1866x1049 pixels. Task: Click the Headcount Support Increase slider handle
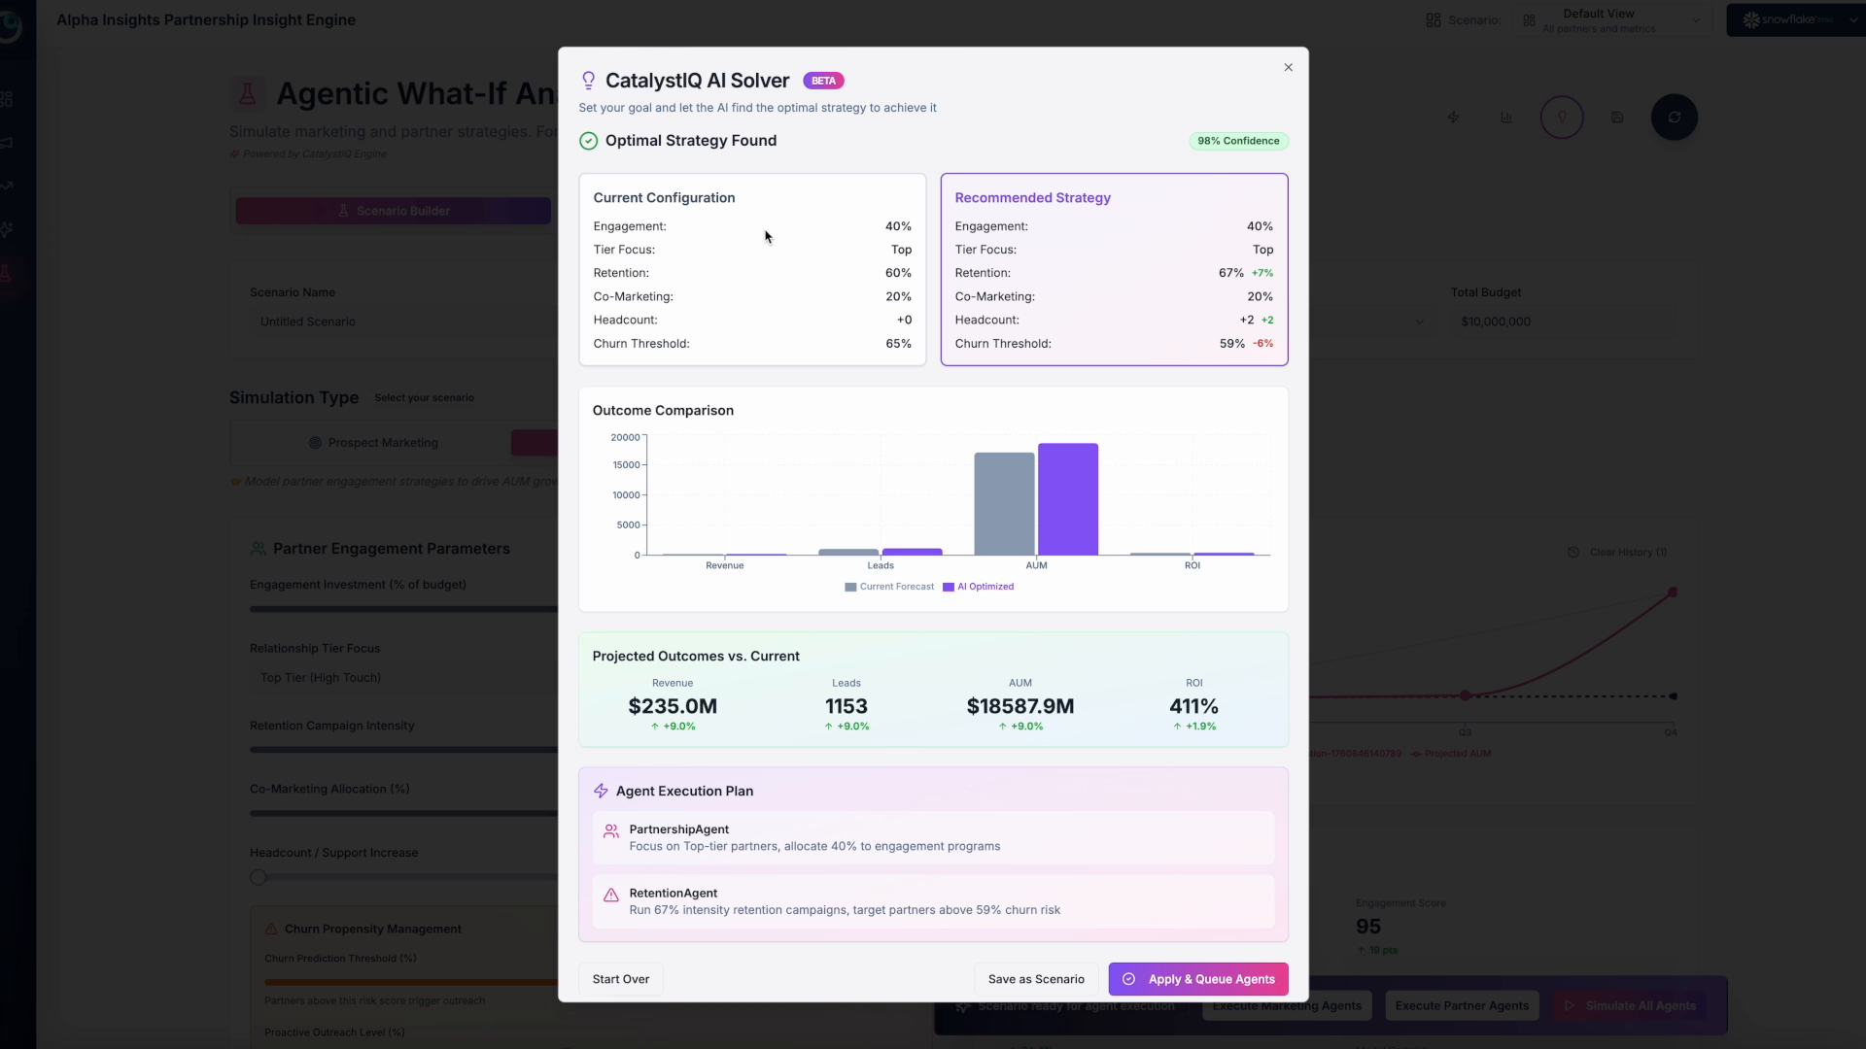(x=258, y=877)
